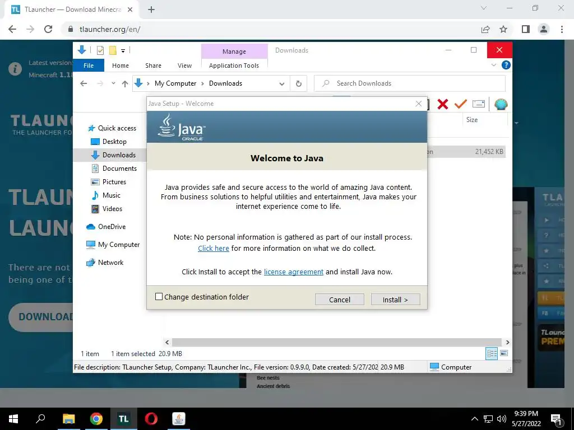Open Opera from taskbar
The height and width of the screenshot is (430, 574).
click(151, 419)
